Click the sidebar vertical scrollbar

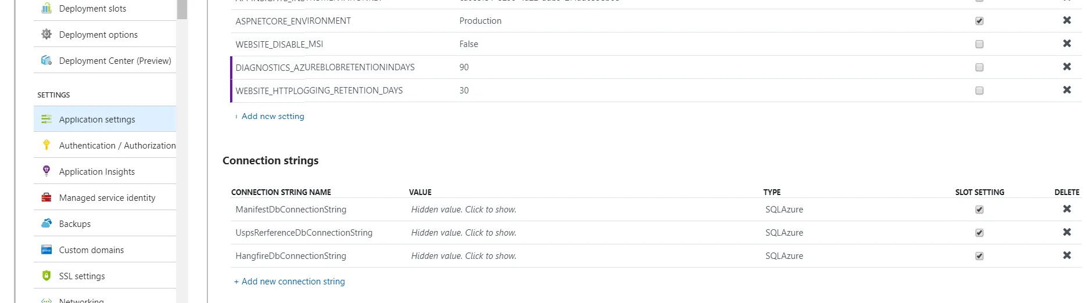tap(182, 151)
